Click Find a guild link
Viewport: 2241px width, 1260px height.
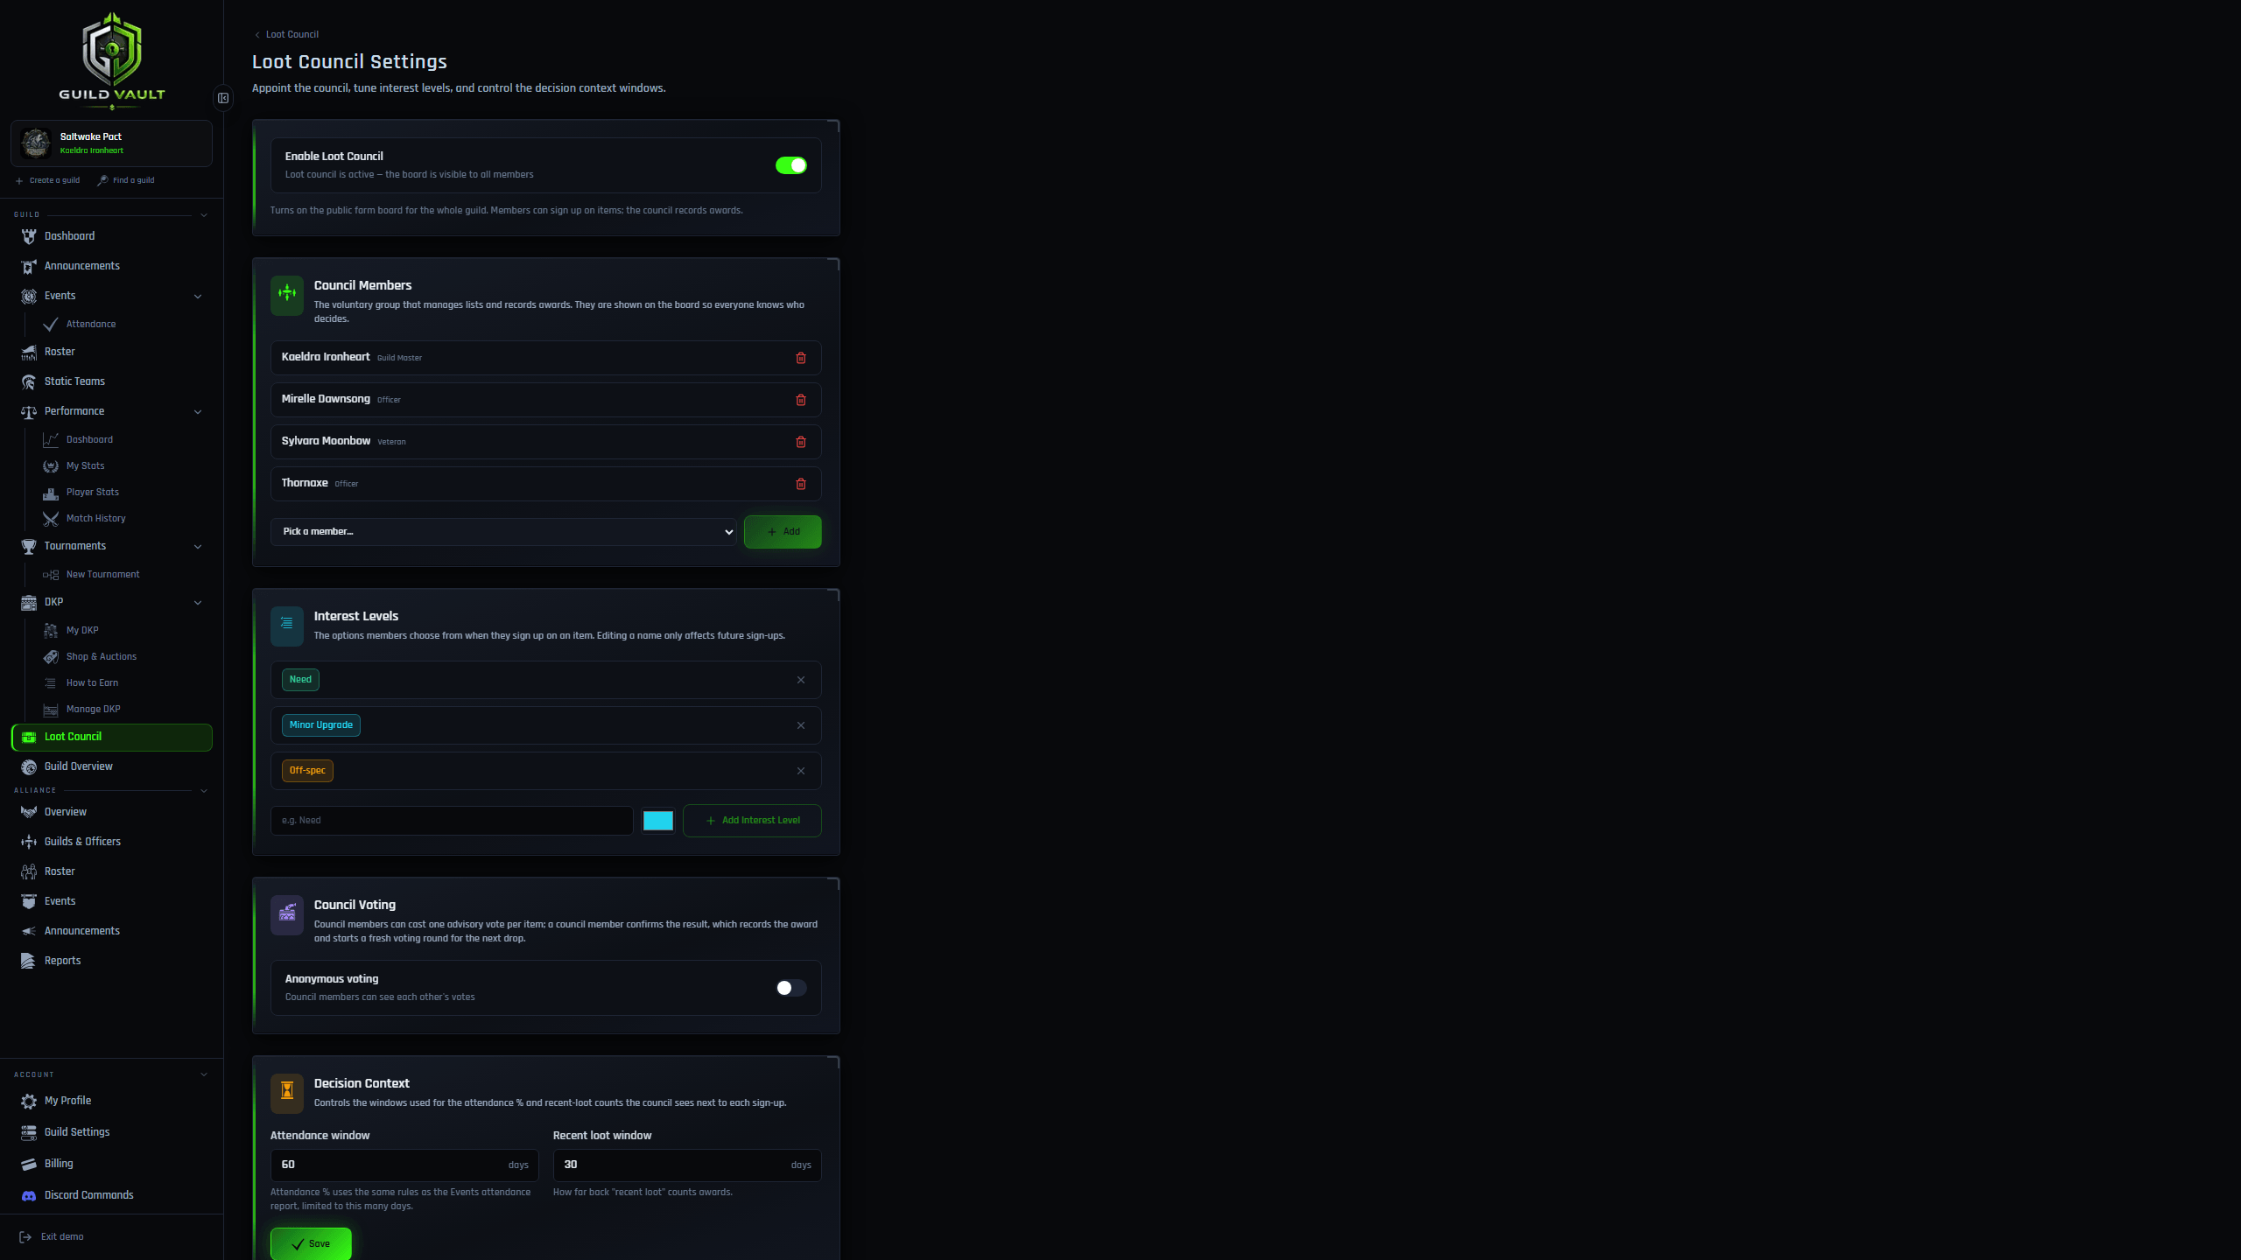click(126, 180)
